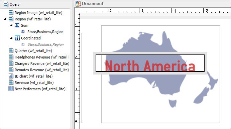Image resolution: width=231 pixels, height=129 pixels.
Task: Click the italic Store,Business,Region coordinated field
Action: coord(45,44)
